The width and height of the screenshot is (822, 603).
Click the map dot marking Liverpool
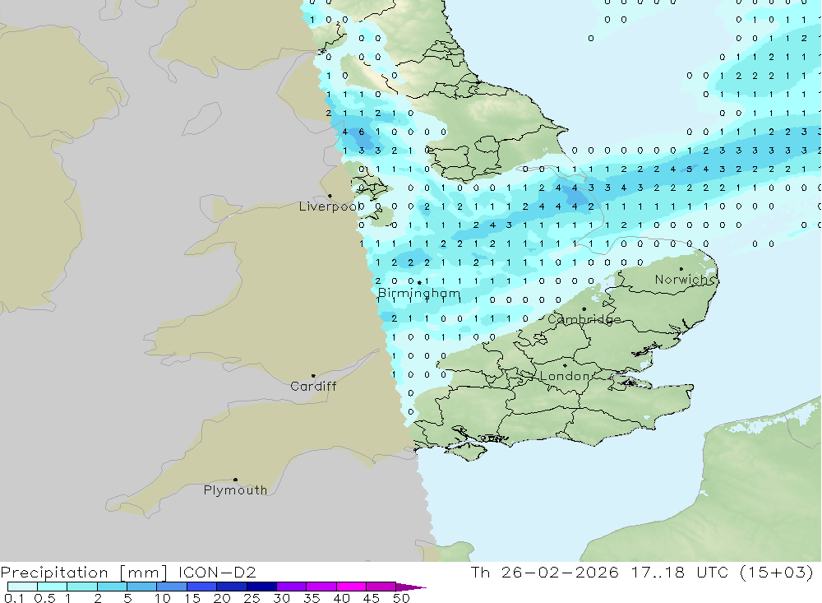pyautogui.click(x=330, y=197)
